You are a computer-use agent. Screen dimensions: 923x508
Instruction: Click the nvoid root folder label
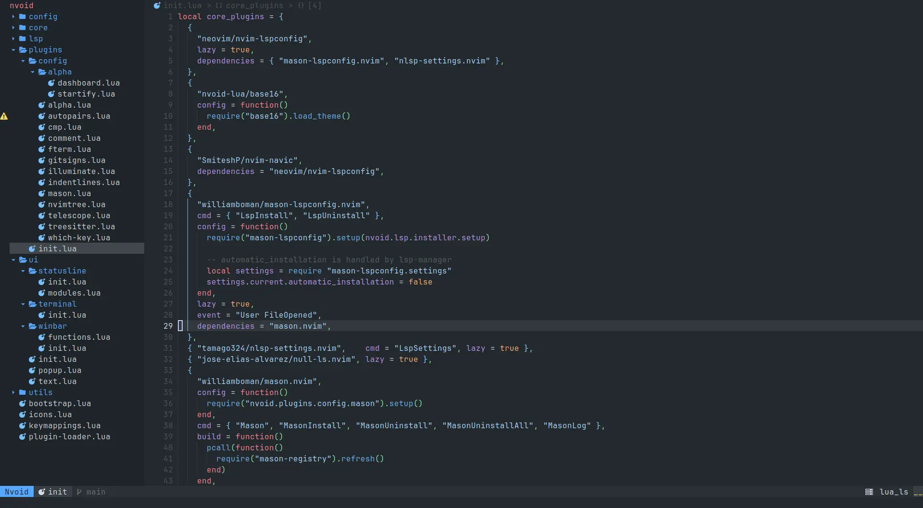point(22,6)
